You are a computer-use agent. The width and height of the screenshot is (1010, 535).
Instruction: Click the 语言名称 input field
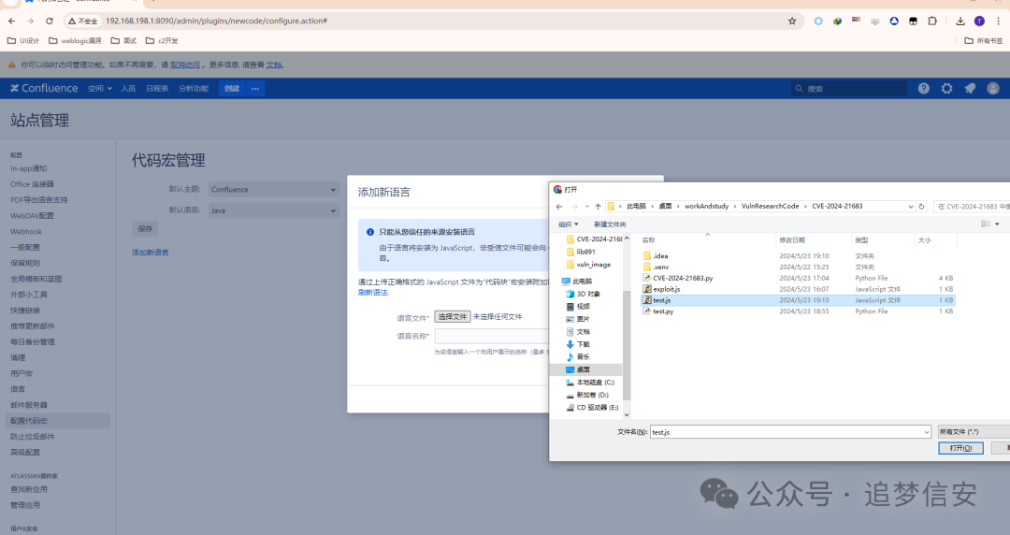click(493, 336)
